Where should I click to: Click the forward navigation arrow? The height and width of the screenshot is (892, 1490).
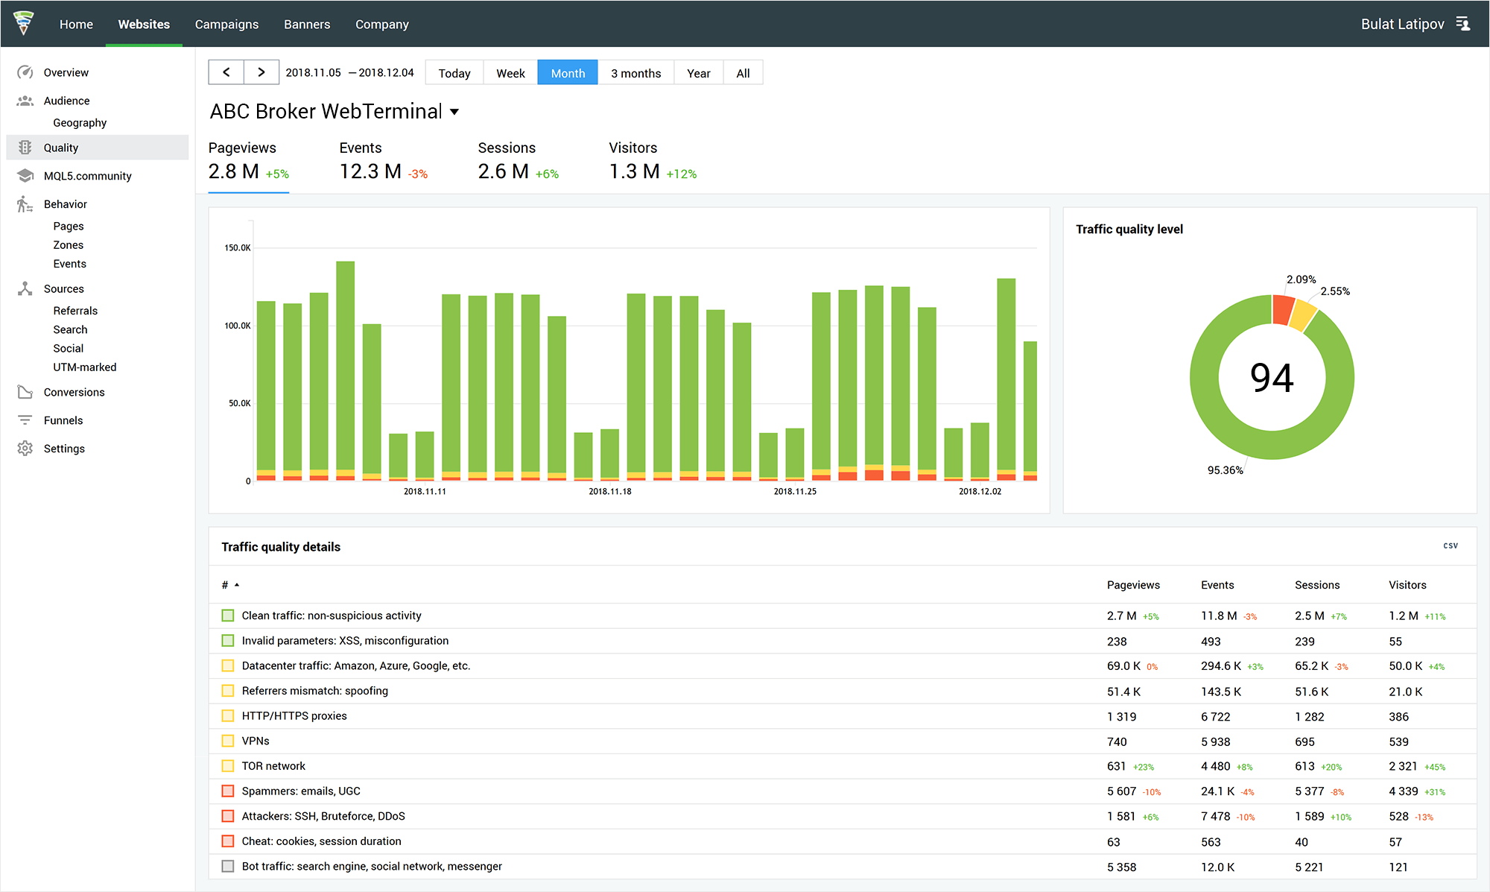click(x=261, y=72)
